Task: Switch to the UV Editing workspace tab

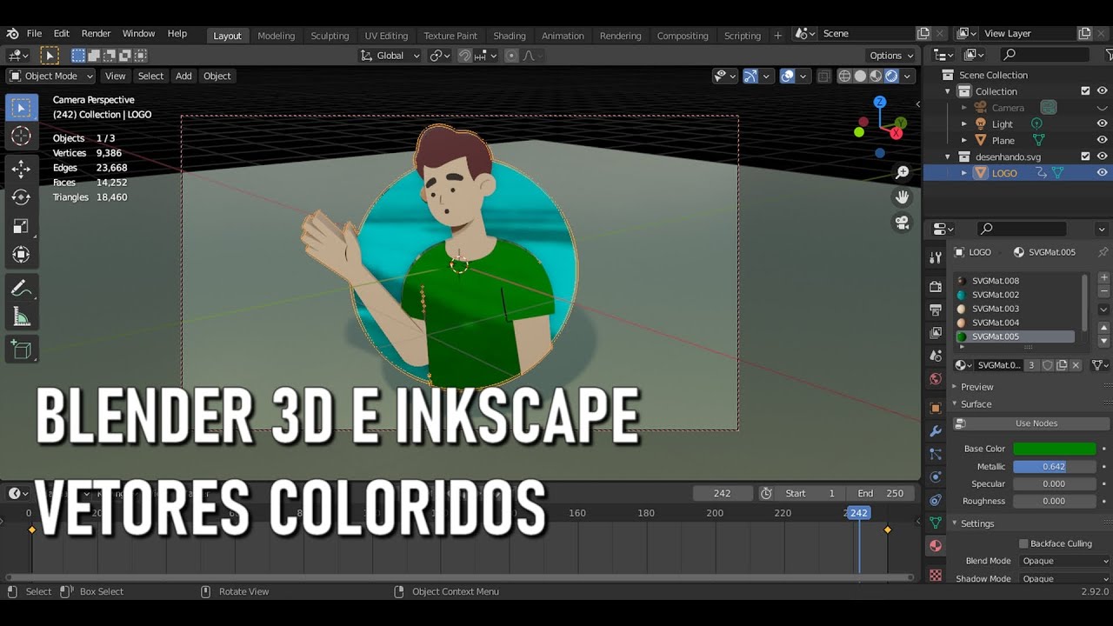Action: tap(386, 36)
